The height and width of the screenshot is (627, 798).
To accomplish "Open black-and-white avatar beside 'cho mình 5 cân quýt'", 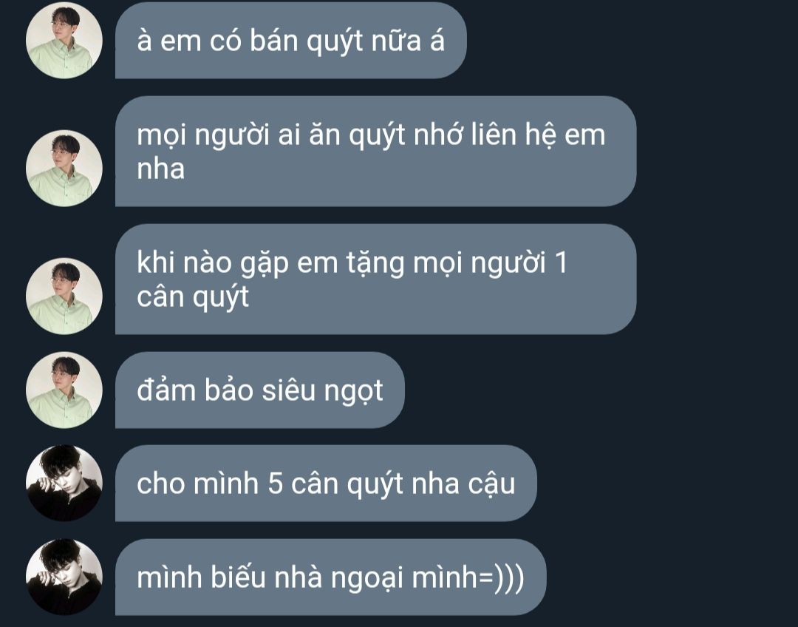I will point(64,483).
